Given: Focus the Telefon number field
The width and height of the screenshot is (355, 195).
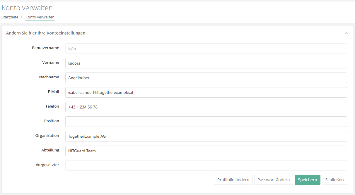Looking at the screenshot, I should [x=206, y=107].
